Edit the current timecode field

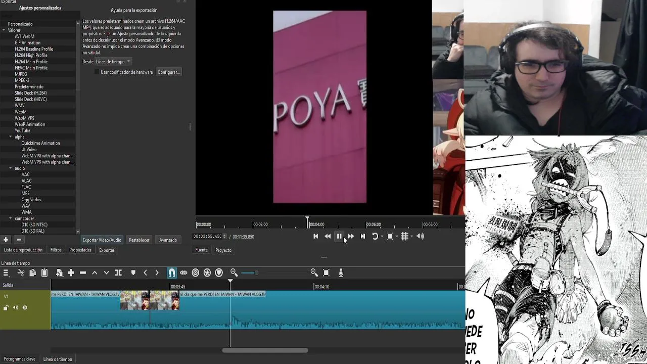pos(207,237)
